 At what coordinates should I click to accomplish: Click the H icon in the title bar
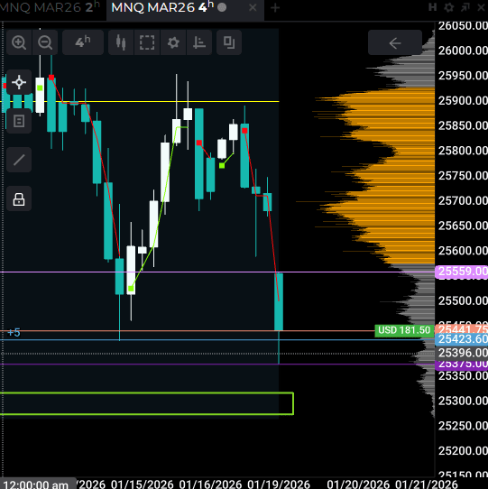[x=432, y=7]
